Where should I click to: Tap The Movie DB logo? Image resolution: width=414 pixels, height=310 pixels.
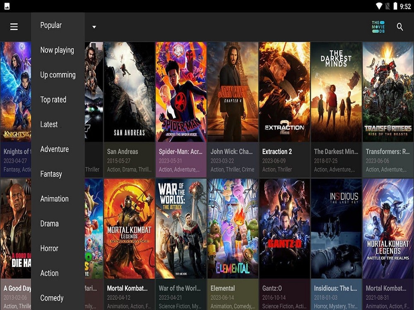point(378,27)
